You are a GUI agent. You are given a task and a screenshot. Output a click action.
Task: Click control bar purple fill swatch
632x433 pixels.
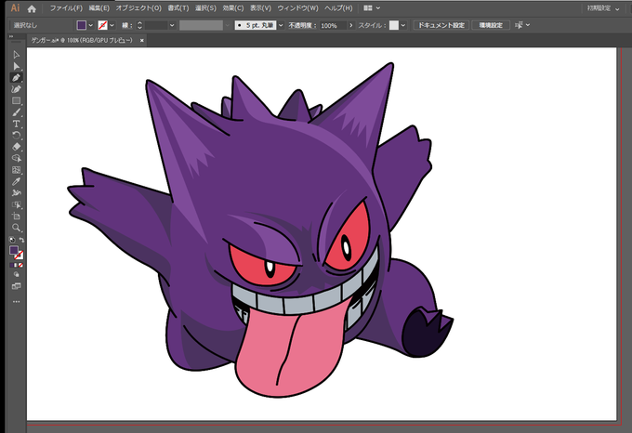(82, 25)
